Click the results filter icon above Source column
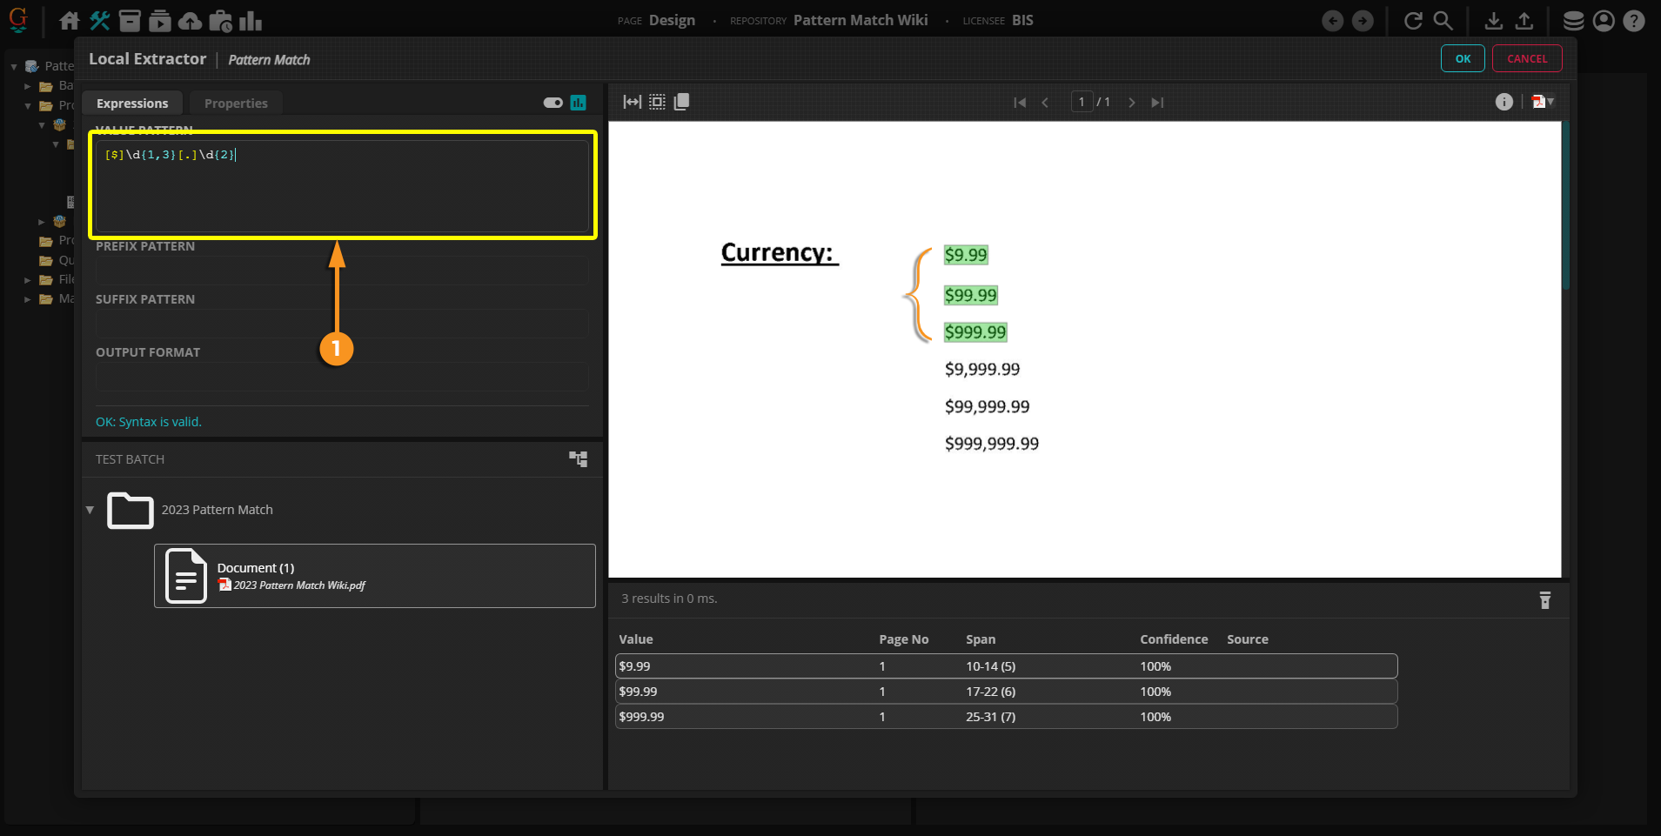 [x=1544, y=600]
